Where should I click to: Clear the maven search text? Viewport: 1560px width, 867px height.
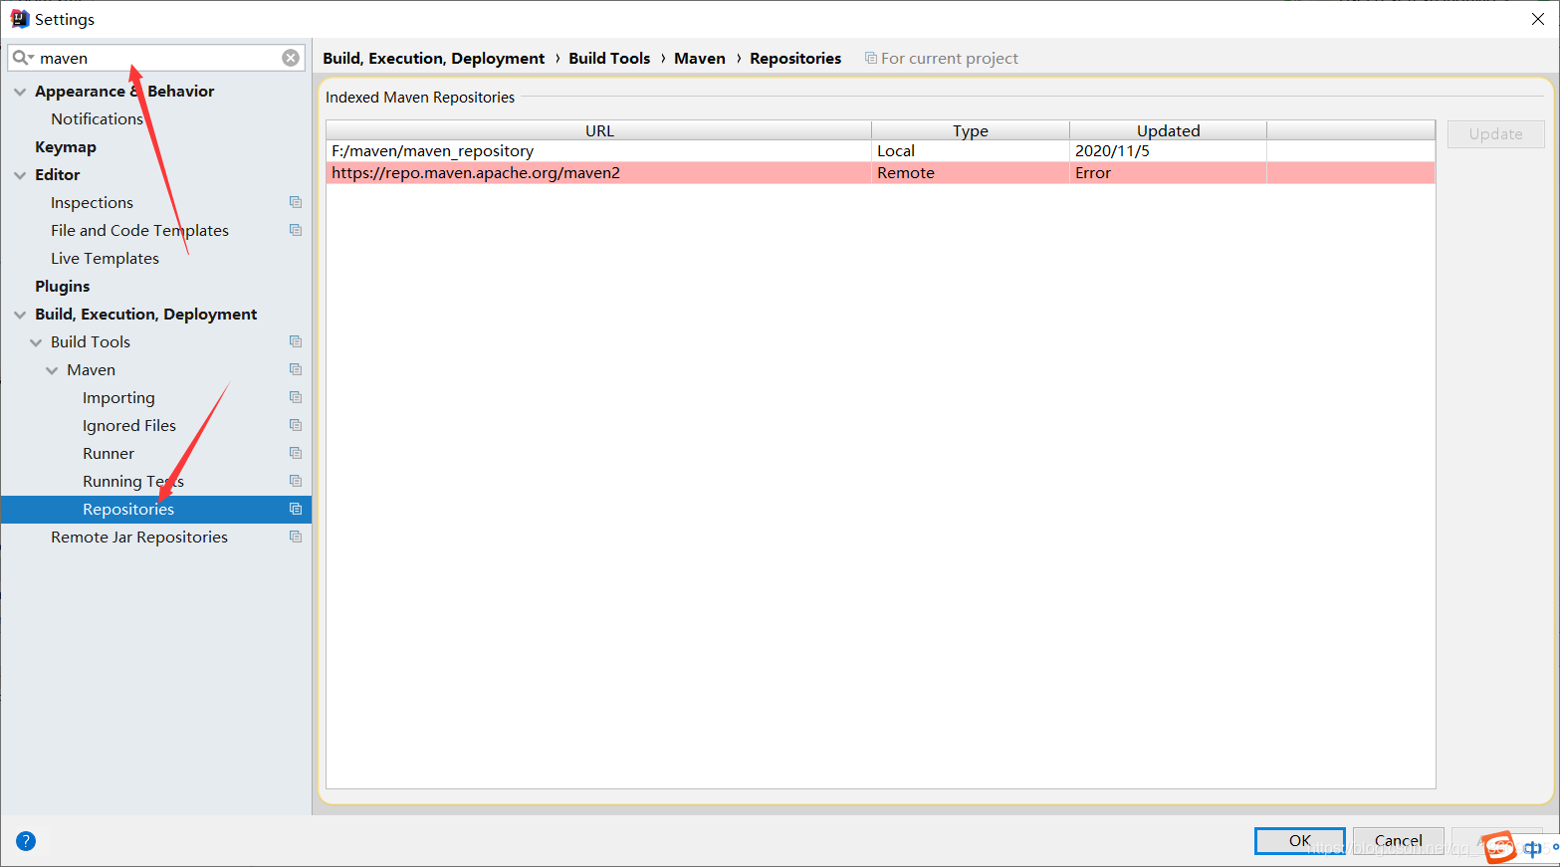[x=291, y=58]
